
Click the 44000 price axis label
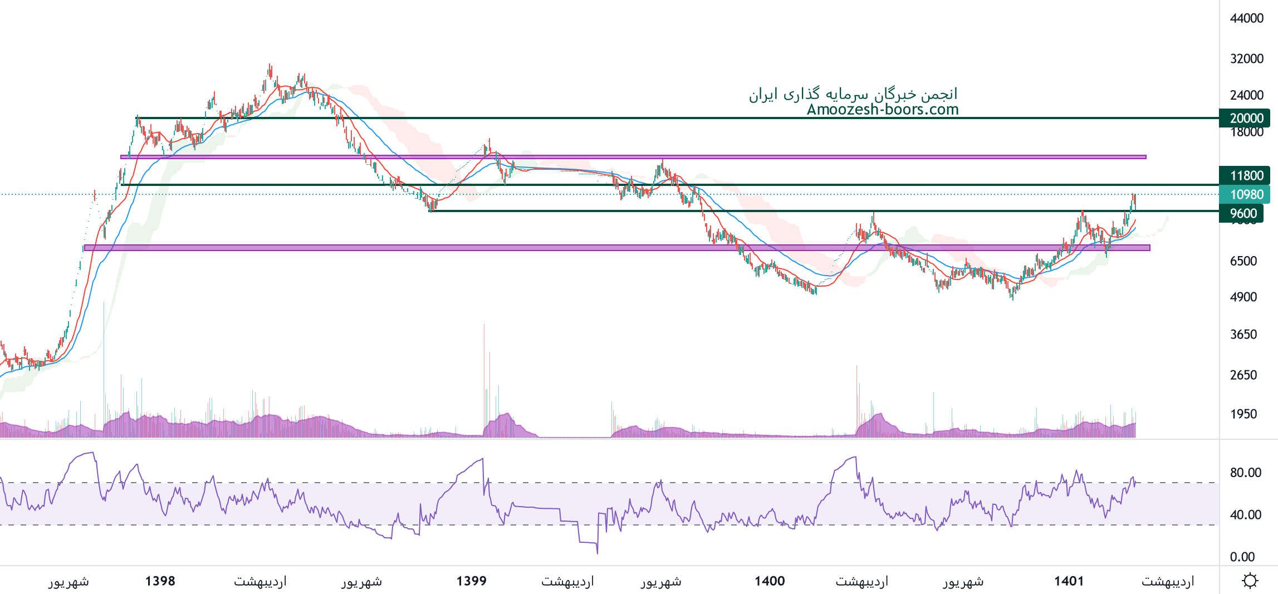(1246, 18)
